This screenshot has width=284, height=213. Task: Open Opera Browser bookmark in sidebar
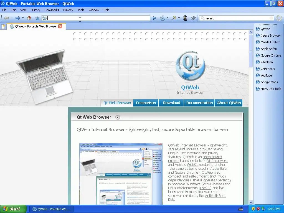[268, 35]
